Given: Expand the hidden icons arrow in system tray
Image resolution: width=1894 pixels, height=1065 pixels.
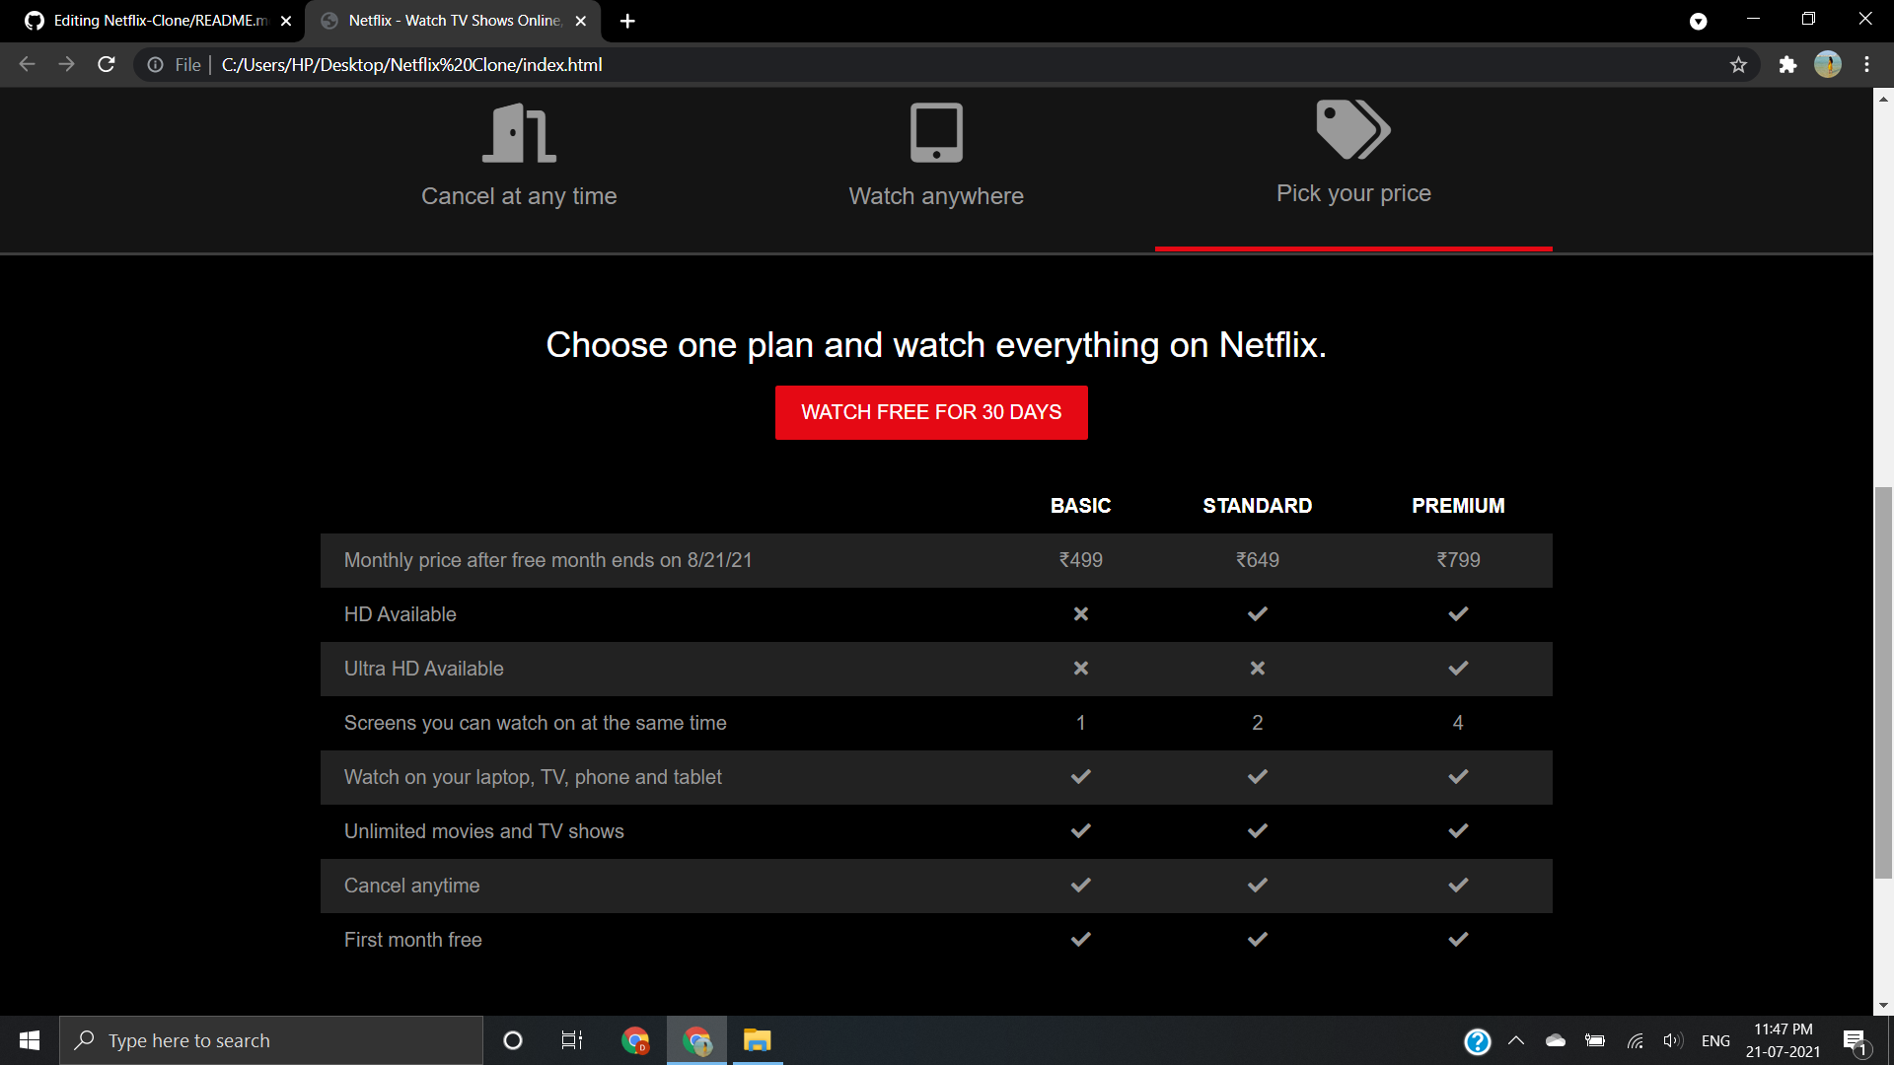Looking at the screenshot, I should click(1516, 1040).
